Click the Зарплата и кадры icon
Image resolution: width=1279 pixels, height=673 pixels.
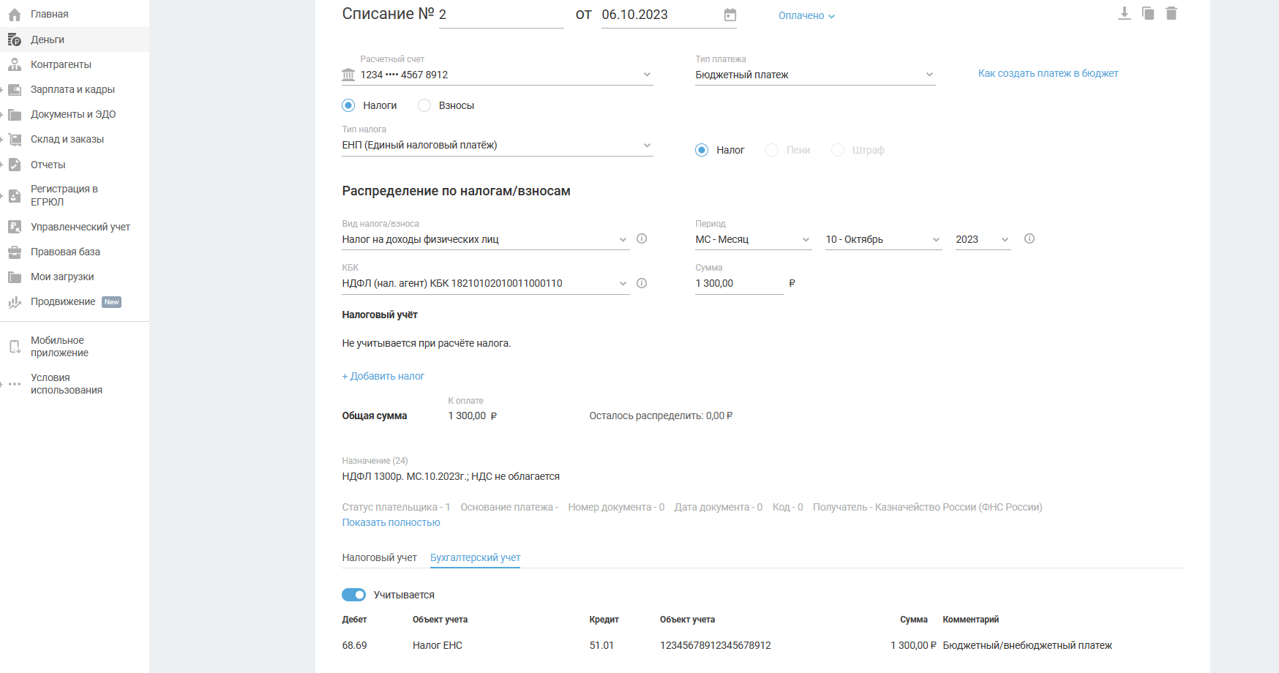coord(15,89)
